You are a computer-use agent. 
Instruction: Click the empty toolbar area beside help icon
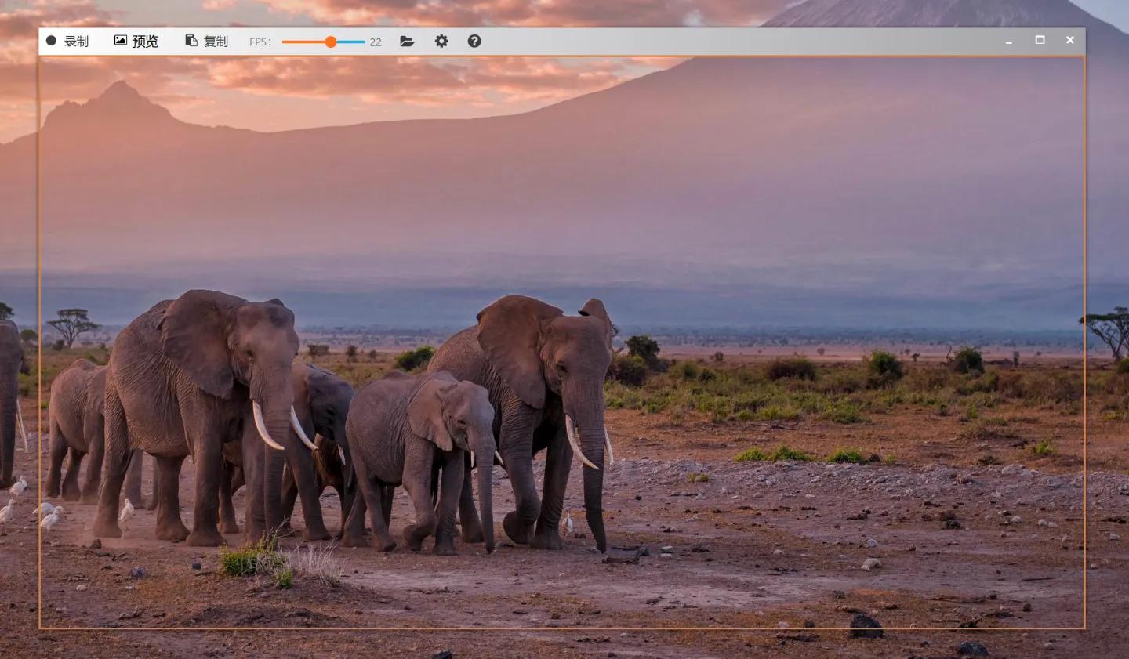click(706, 42)
